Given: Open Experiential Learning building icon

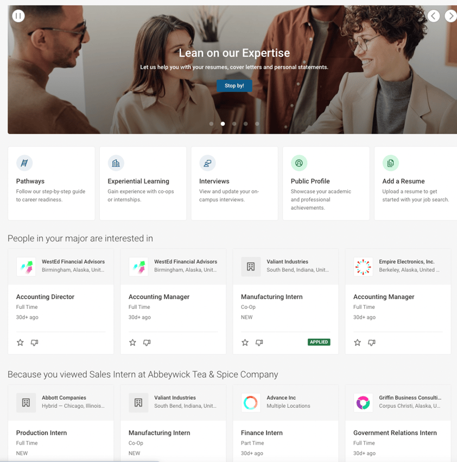Looking at the screenshot, I should coord(116,163).
